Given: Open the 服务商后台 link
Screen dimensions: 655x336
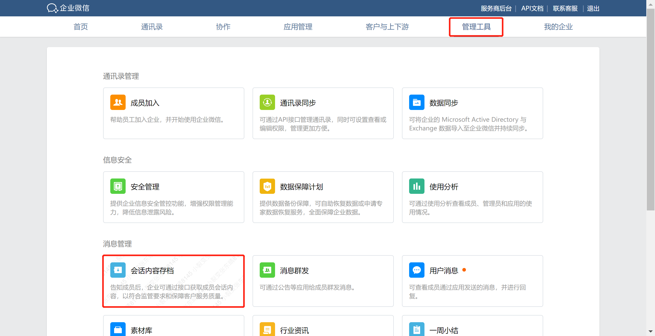Looking at the screenshot, I should [x=496, y=8].
